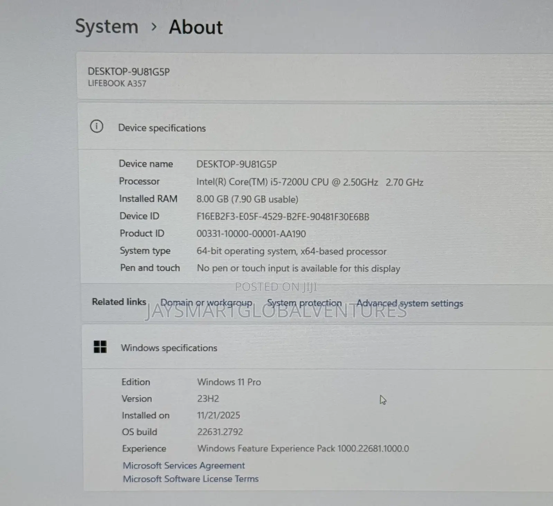This screenshot has width=553, height=506.
Task: Collapse the Device specifications section header
Action: pos(315,127)
